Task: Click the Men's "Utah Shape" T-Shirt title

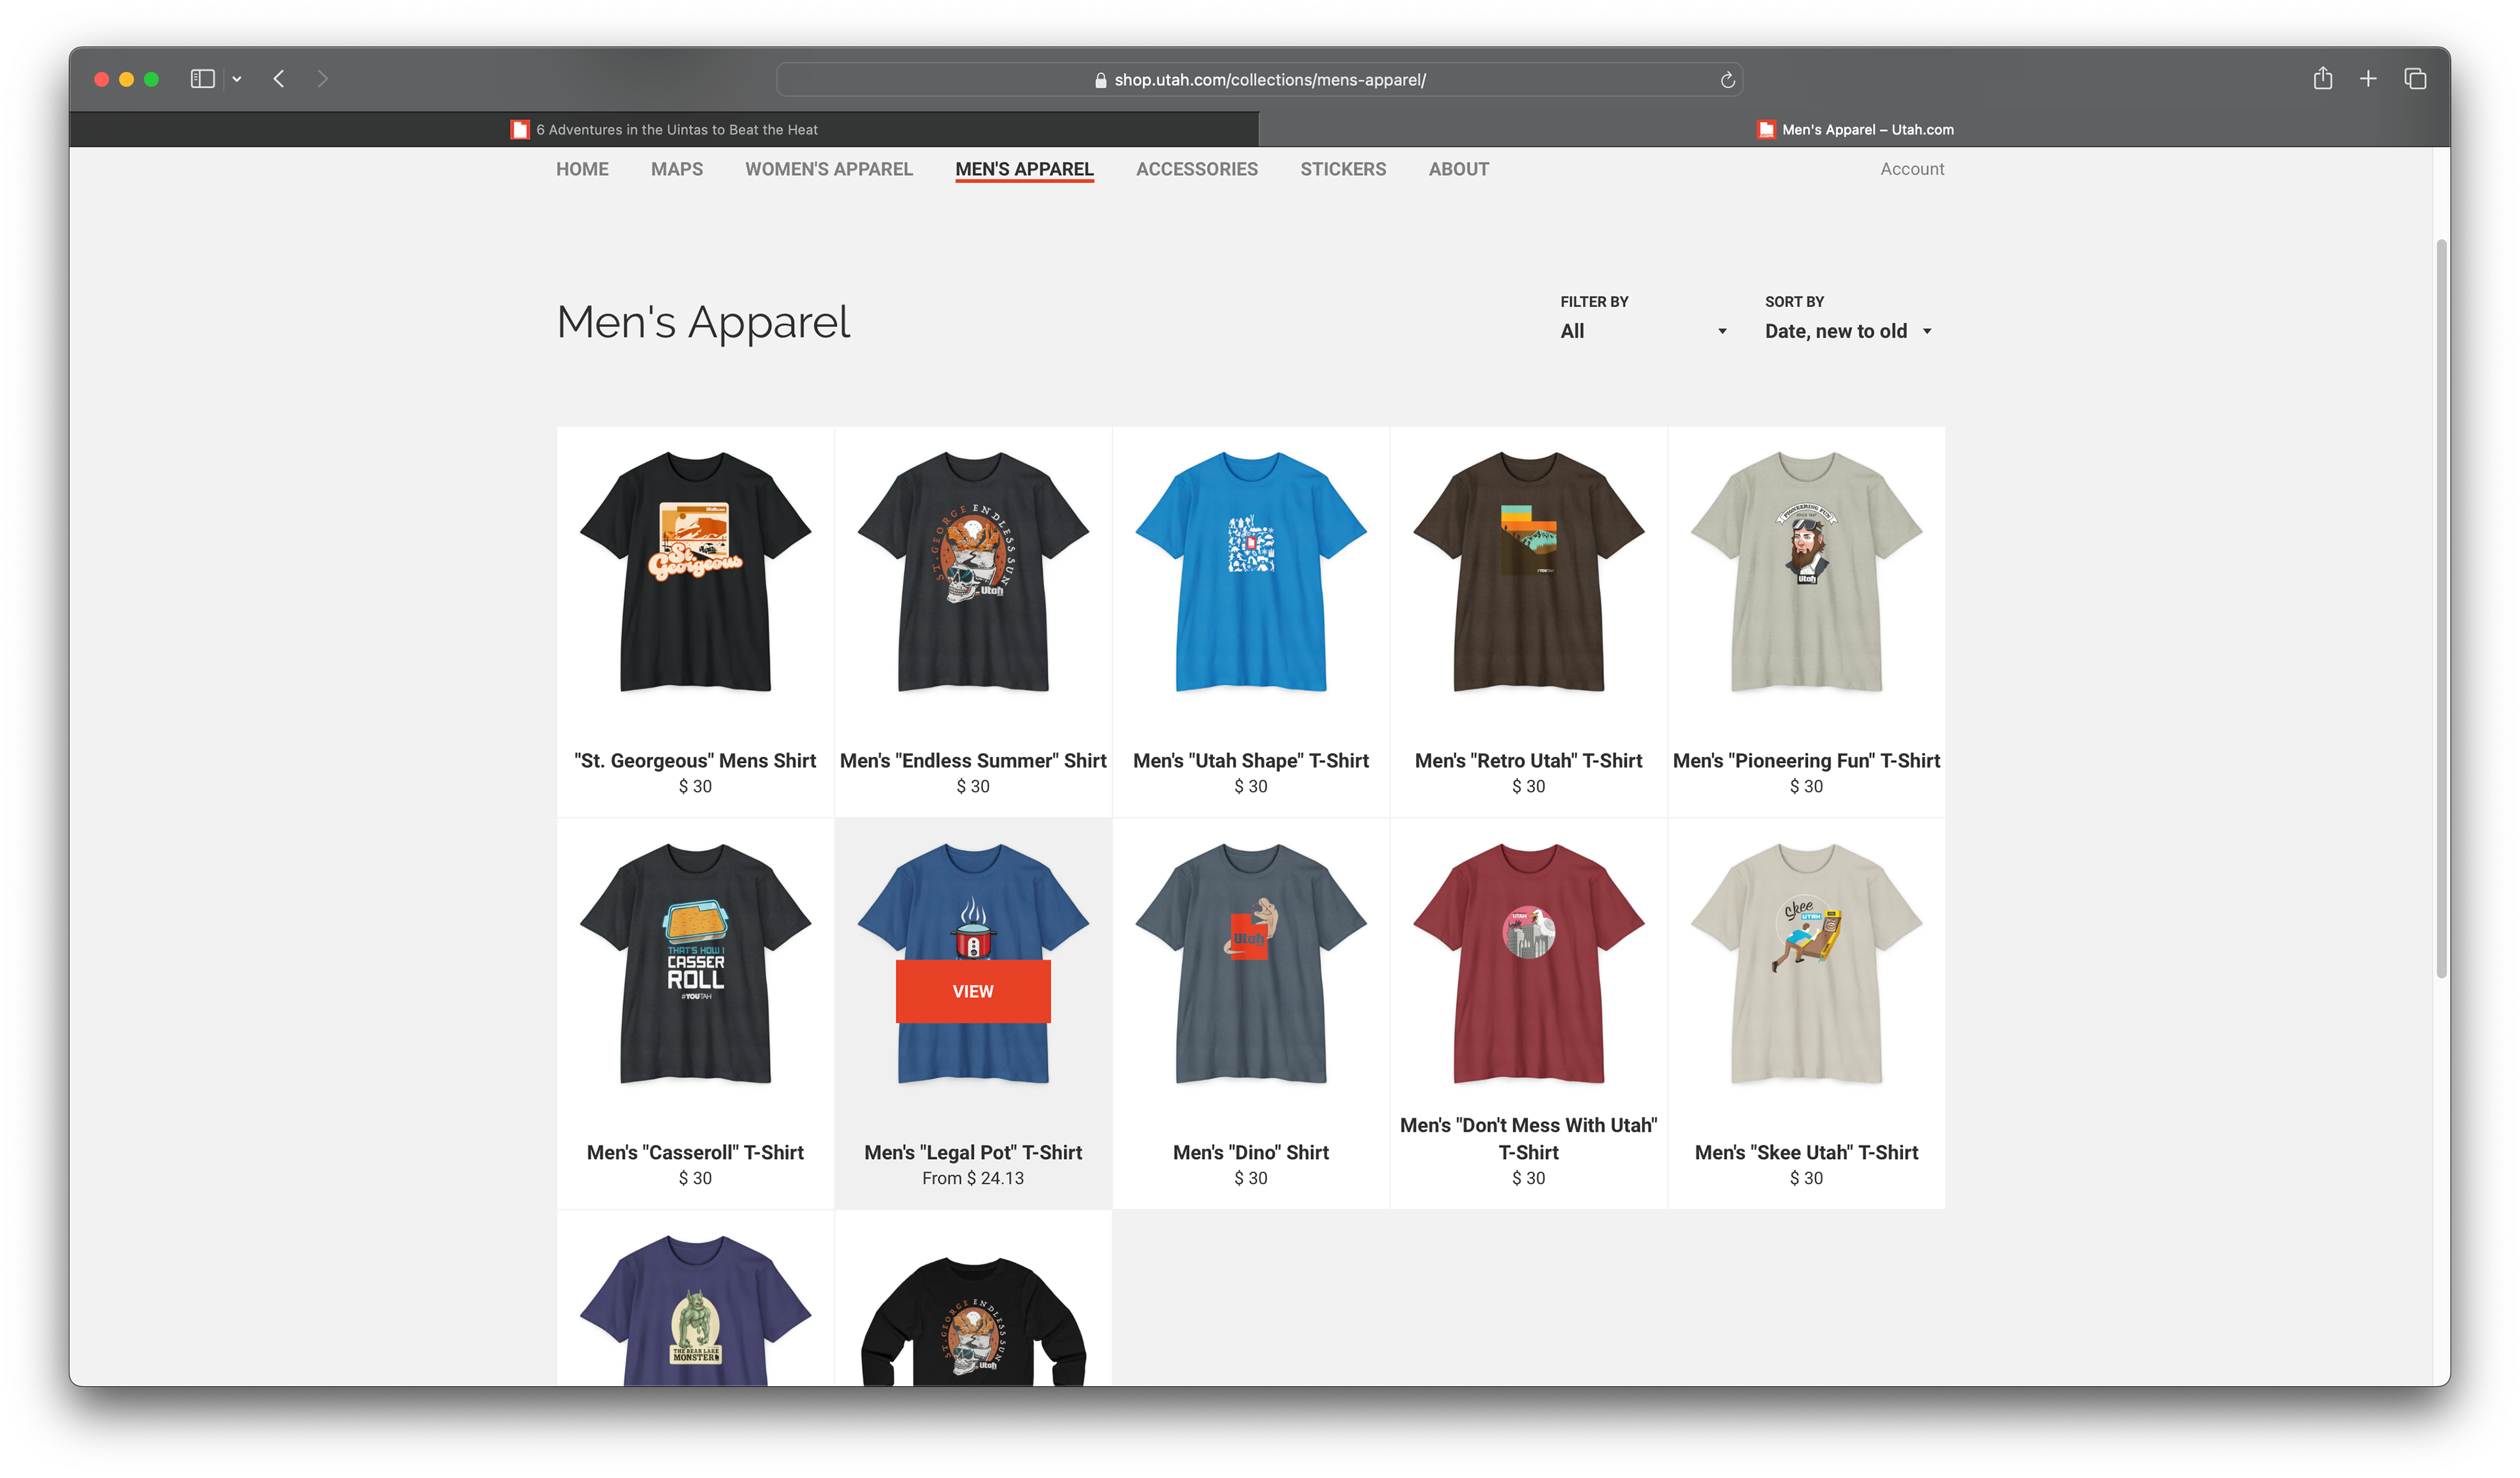Action: pyautogui.click(x=1251, y=760)
